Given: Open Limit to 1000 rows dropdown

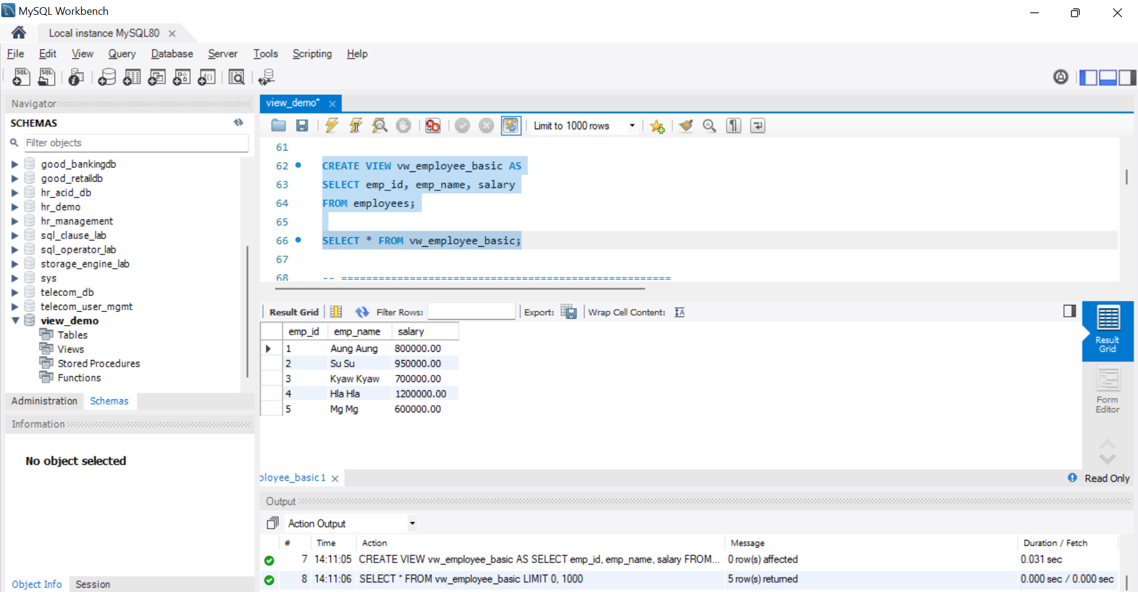Looking at the screenshot, I should point(632,125).
